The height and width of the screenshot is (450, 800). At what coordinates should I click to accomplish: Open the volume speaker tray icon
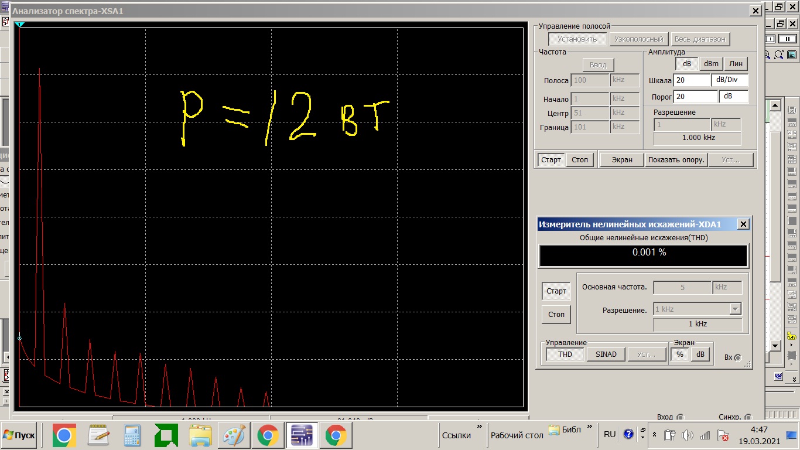coord(688,436)
